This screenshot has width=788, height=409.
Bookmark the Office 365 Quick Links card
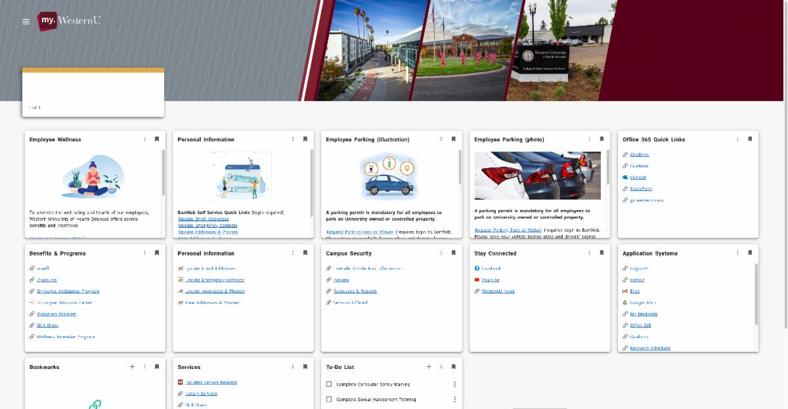pyautogui.click(x=750, y=139)
